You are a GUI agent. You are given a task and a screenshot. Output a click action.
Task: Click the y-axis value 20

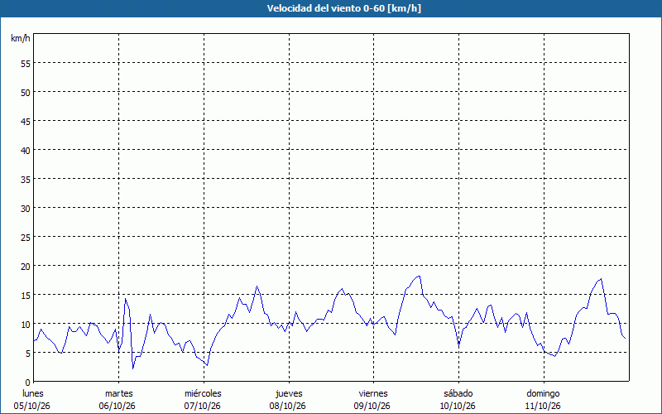click(x=26, y=266)
